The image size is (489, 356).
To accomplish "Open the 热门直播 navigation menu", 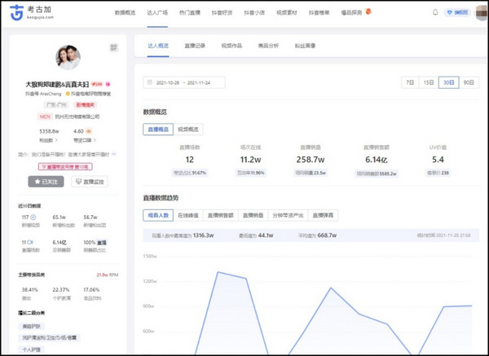I will point(192,13).
